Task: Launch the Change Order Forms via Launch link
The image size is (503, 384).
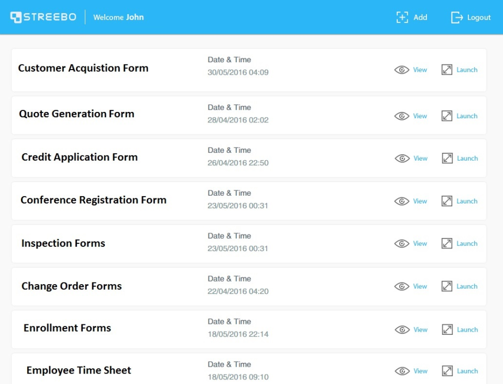Action: [467, 286]
